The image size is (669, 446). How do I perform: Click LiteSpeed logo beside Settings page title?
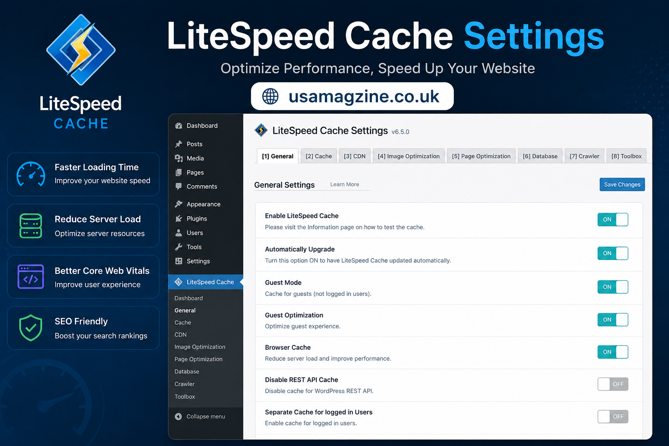tap(261, 130)
